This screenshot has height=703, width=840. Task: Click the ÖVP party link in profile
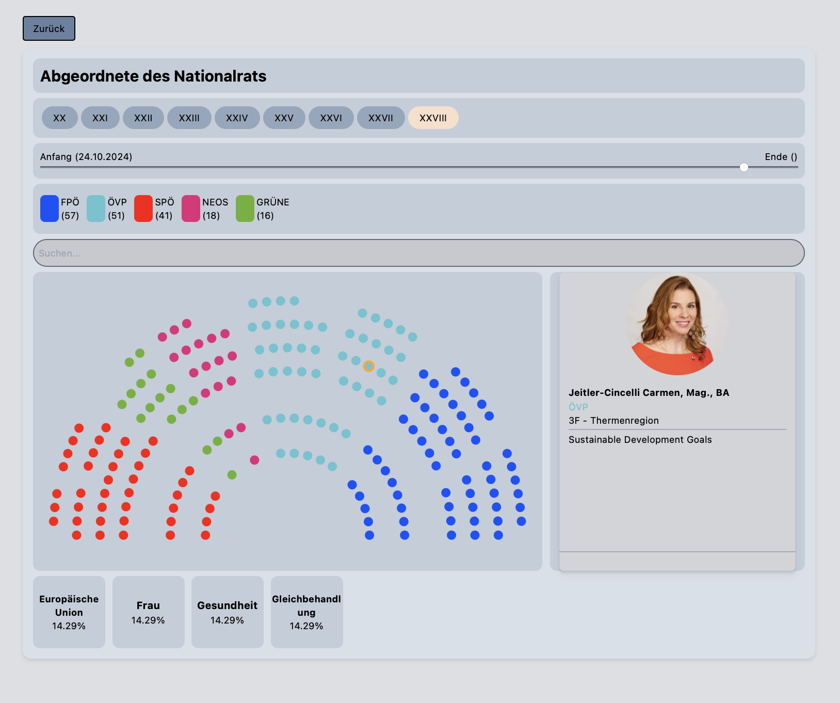[578, 407]
